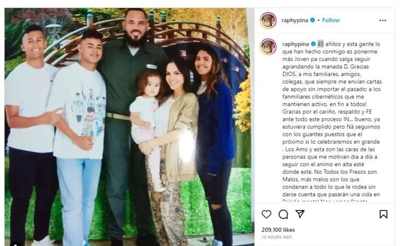Open the profile avatar next to the caption
This screenshot has height=246, width=404.
tap(268, 46)
